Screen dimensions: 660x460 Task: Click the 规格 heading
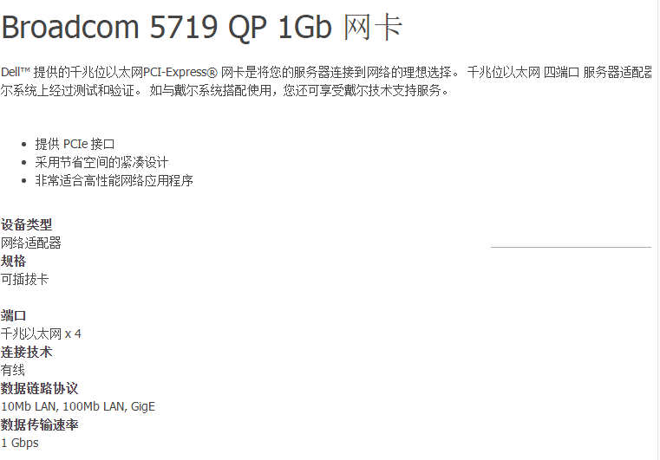(x=14, y=261)
